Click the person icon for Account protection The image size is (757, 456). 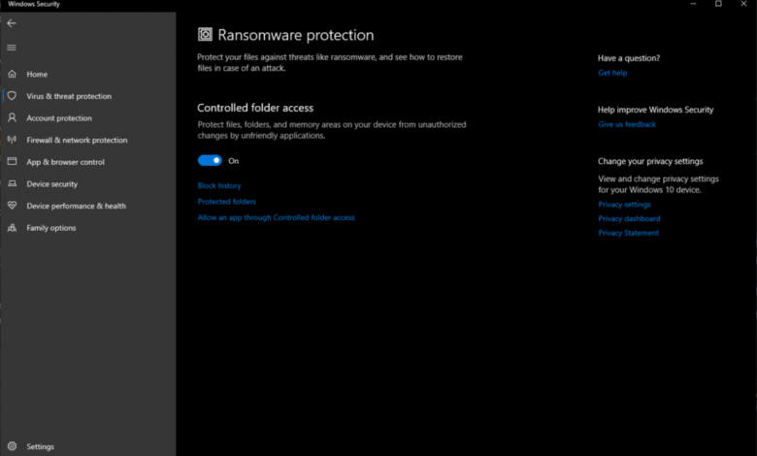(12, 117)
